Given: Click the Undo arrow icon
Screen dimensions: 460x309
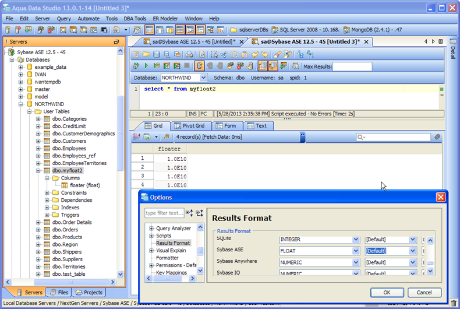Looking at the screenshot, I should click(255, 54).
